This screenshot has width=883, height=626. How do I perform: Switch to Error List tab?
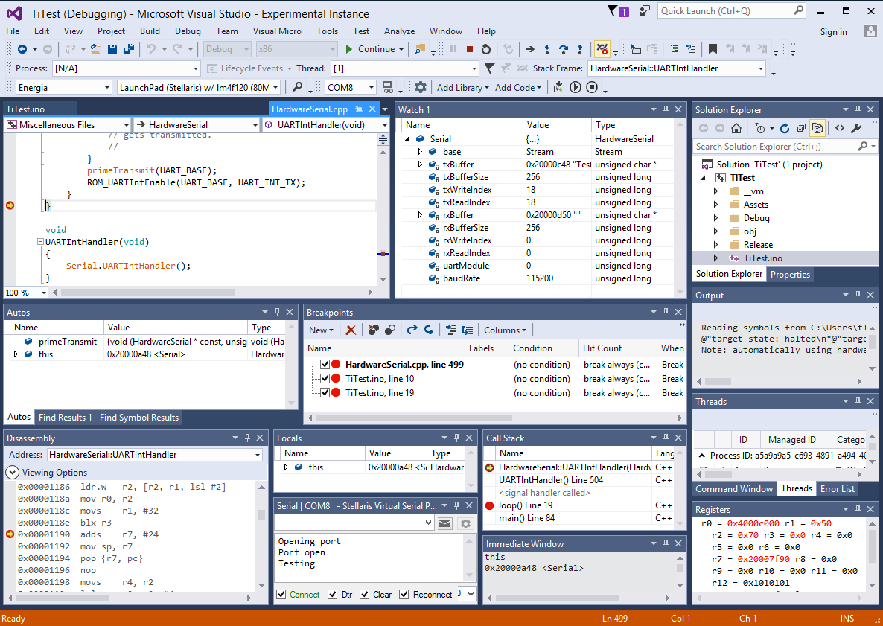coord(837,488)
